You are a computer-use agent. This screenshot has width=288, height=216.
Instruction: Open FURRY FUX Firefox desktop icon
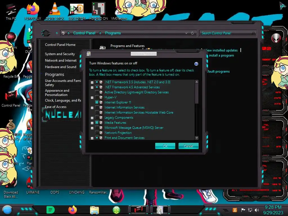point(33,11)
